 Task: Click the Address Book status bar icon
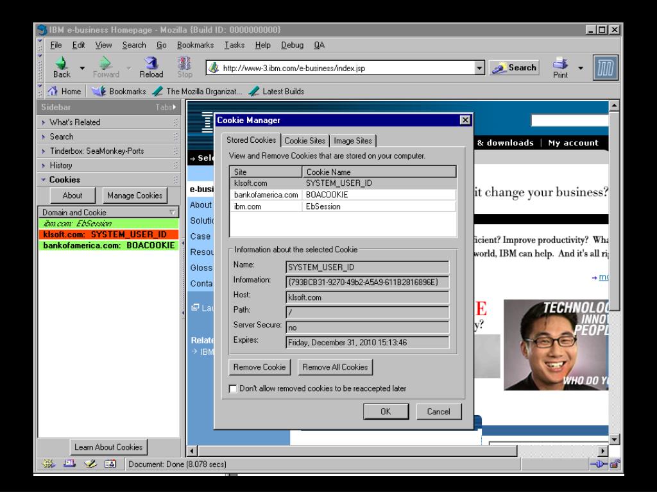coord(110,464)
